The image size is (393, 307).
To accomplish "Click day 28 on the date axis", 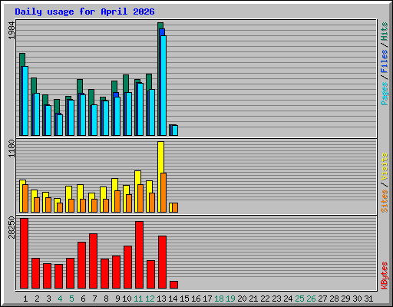I will pos(334,299).
